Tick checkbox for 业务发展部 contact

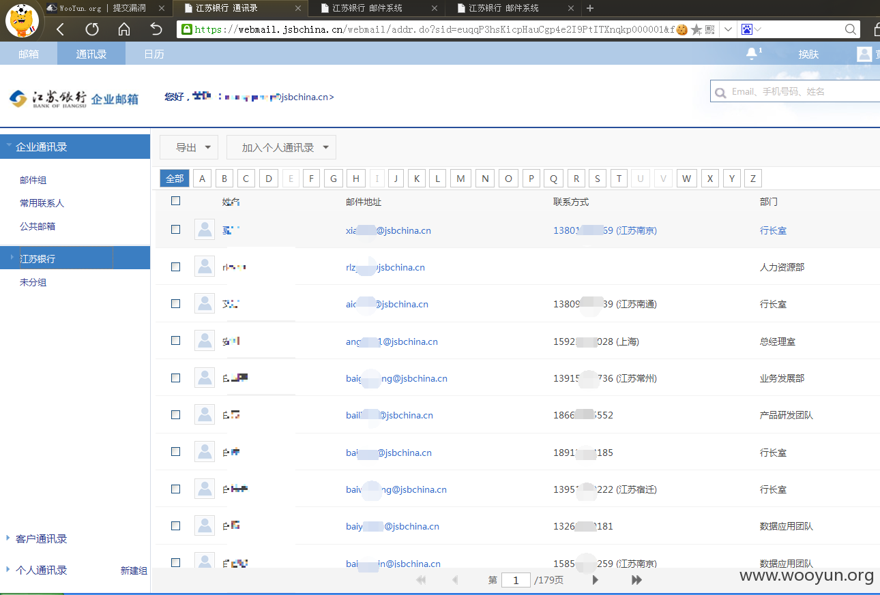tap(176, 378)
